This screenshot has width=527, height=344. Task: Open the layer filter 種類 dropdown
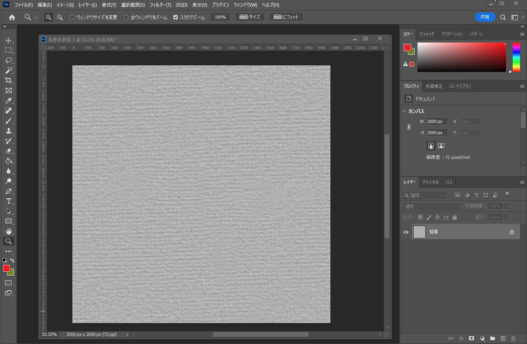click(x=424, y=196)
